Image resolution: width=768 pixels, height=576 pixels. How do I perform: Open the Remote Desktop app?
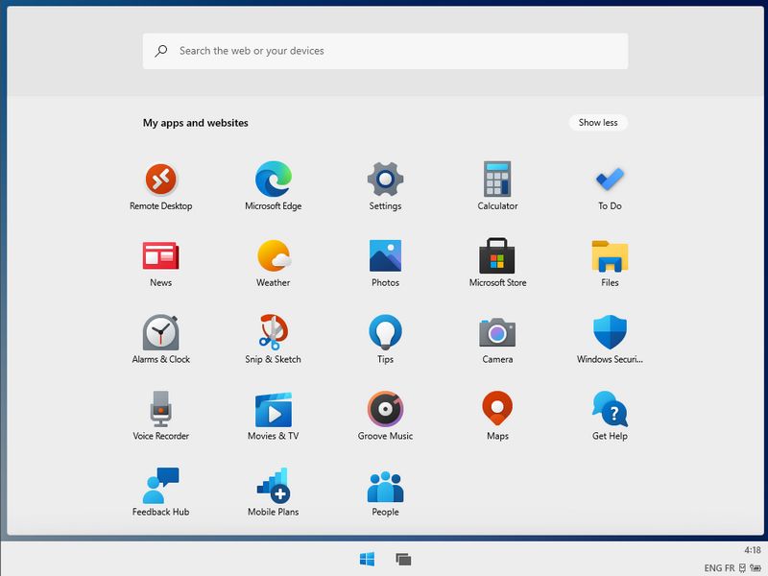click(x=160, y=186)
